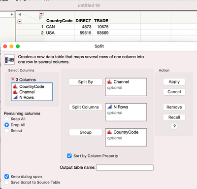Screen dimensions: 197x189
Task: Open the 3 Columns red triangle menu
Action: coord(13,79)
